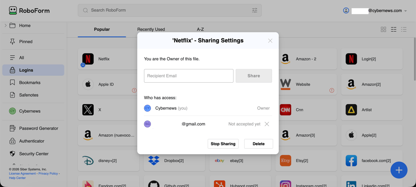Open the Amazon[3] login card

coord(308,135)
